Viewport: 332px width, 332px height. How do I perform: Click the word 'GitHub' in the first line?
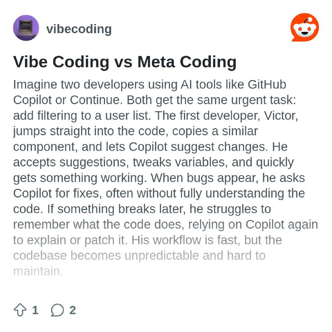267,84
